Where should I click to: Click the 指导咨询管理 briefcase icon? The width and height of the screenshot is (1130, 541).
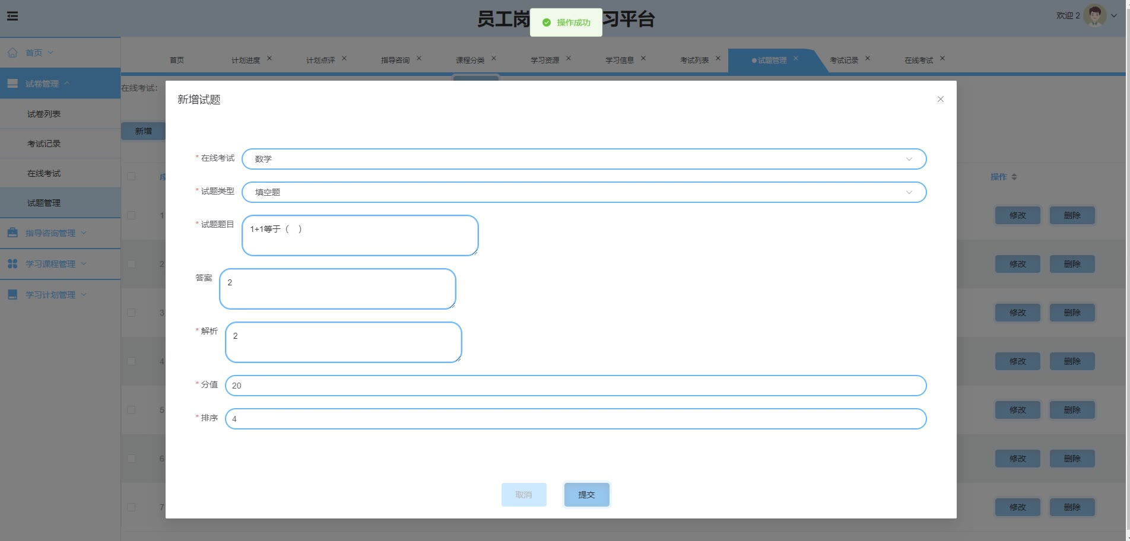pyautogui.click(x=12, y=233)
